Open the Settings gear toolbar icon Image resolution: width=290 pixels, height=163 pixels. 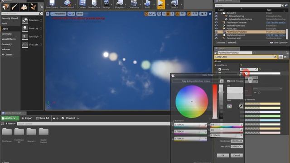pos(106,4)
